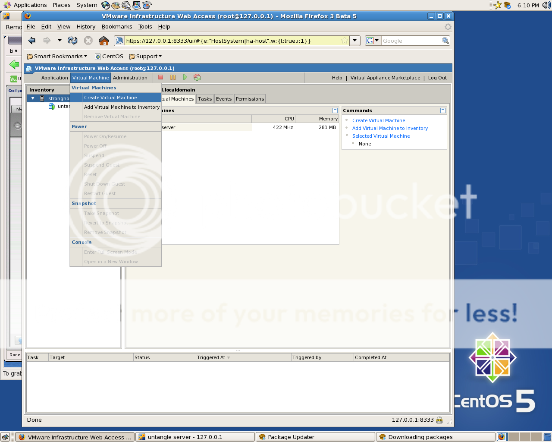Click the Virtual Appliance Marketplace link
The height and width of the screenshot is (442, 552).
[x=385, y=78]
